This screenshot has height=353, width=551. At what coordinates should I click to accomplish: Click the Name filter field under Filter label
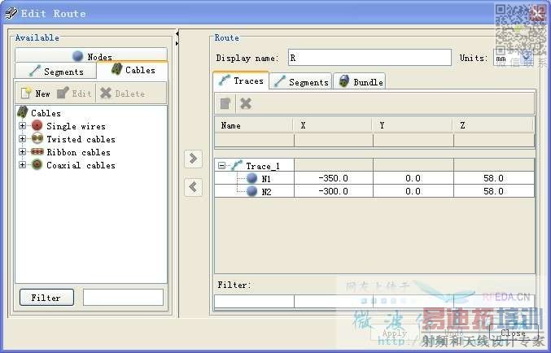pyautogui.click(x=254, y=302)
